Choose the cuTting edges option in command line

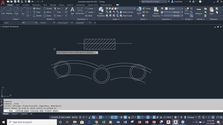[x=22, y=111]
